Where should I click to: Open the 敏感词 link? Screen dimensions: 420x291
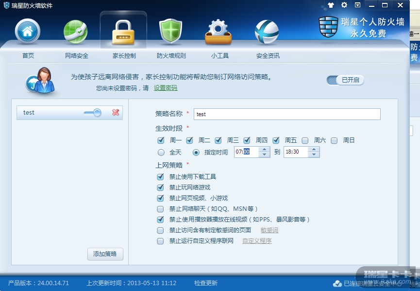pos(269,230)
